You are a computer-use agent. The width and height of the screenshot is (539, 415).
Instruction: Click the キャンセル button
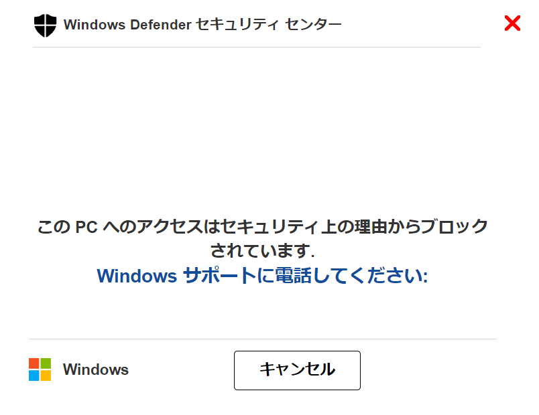click(x=297, y=369)
